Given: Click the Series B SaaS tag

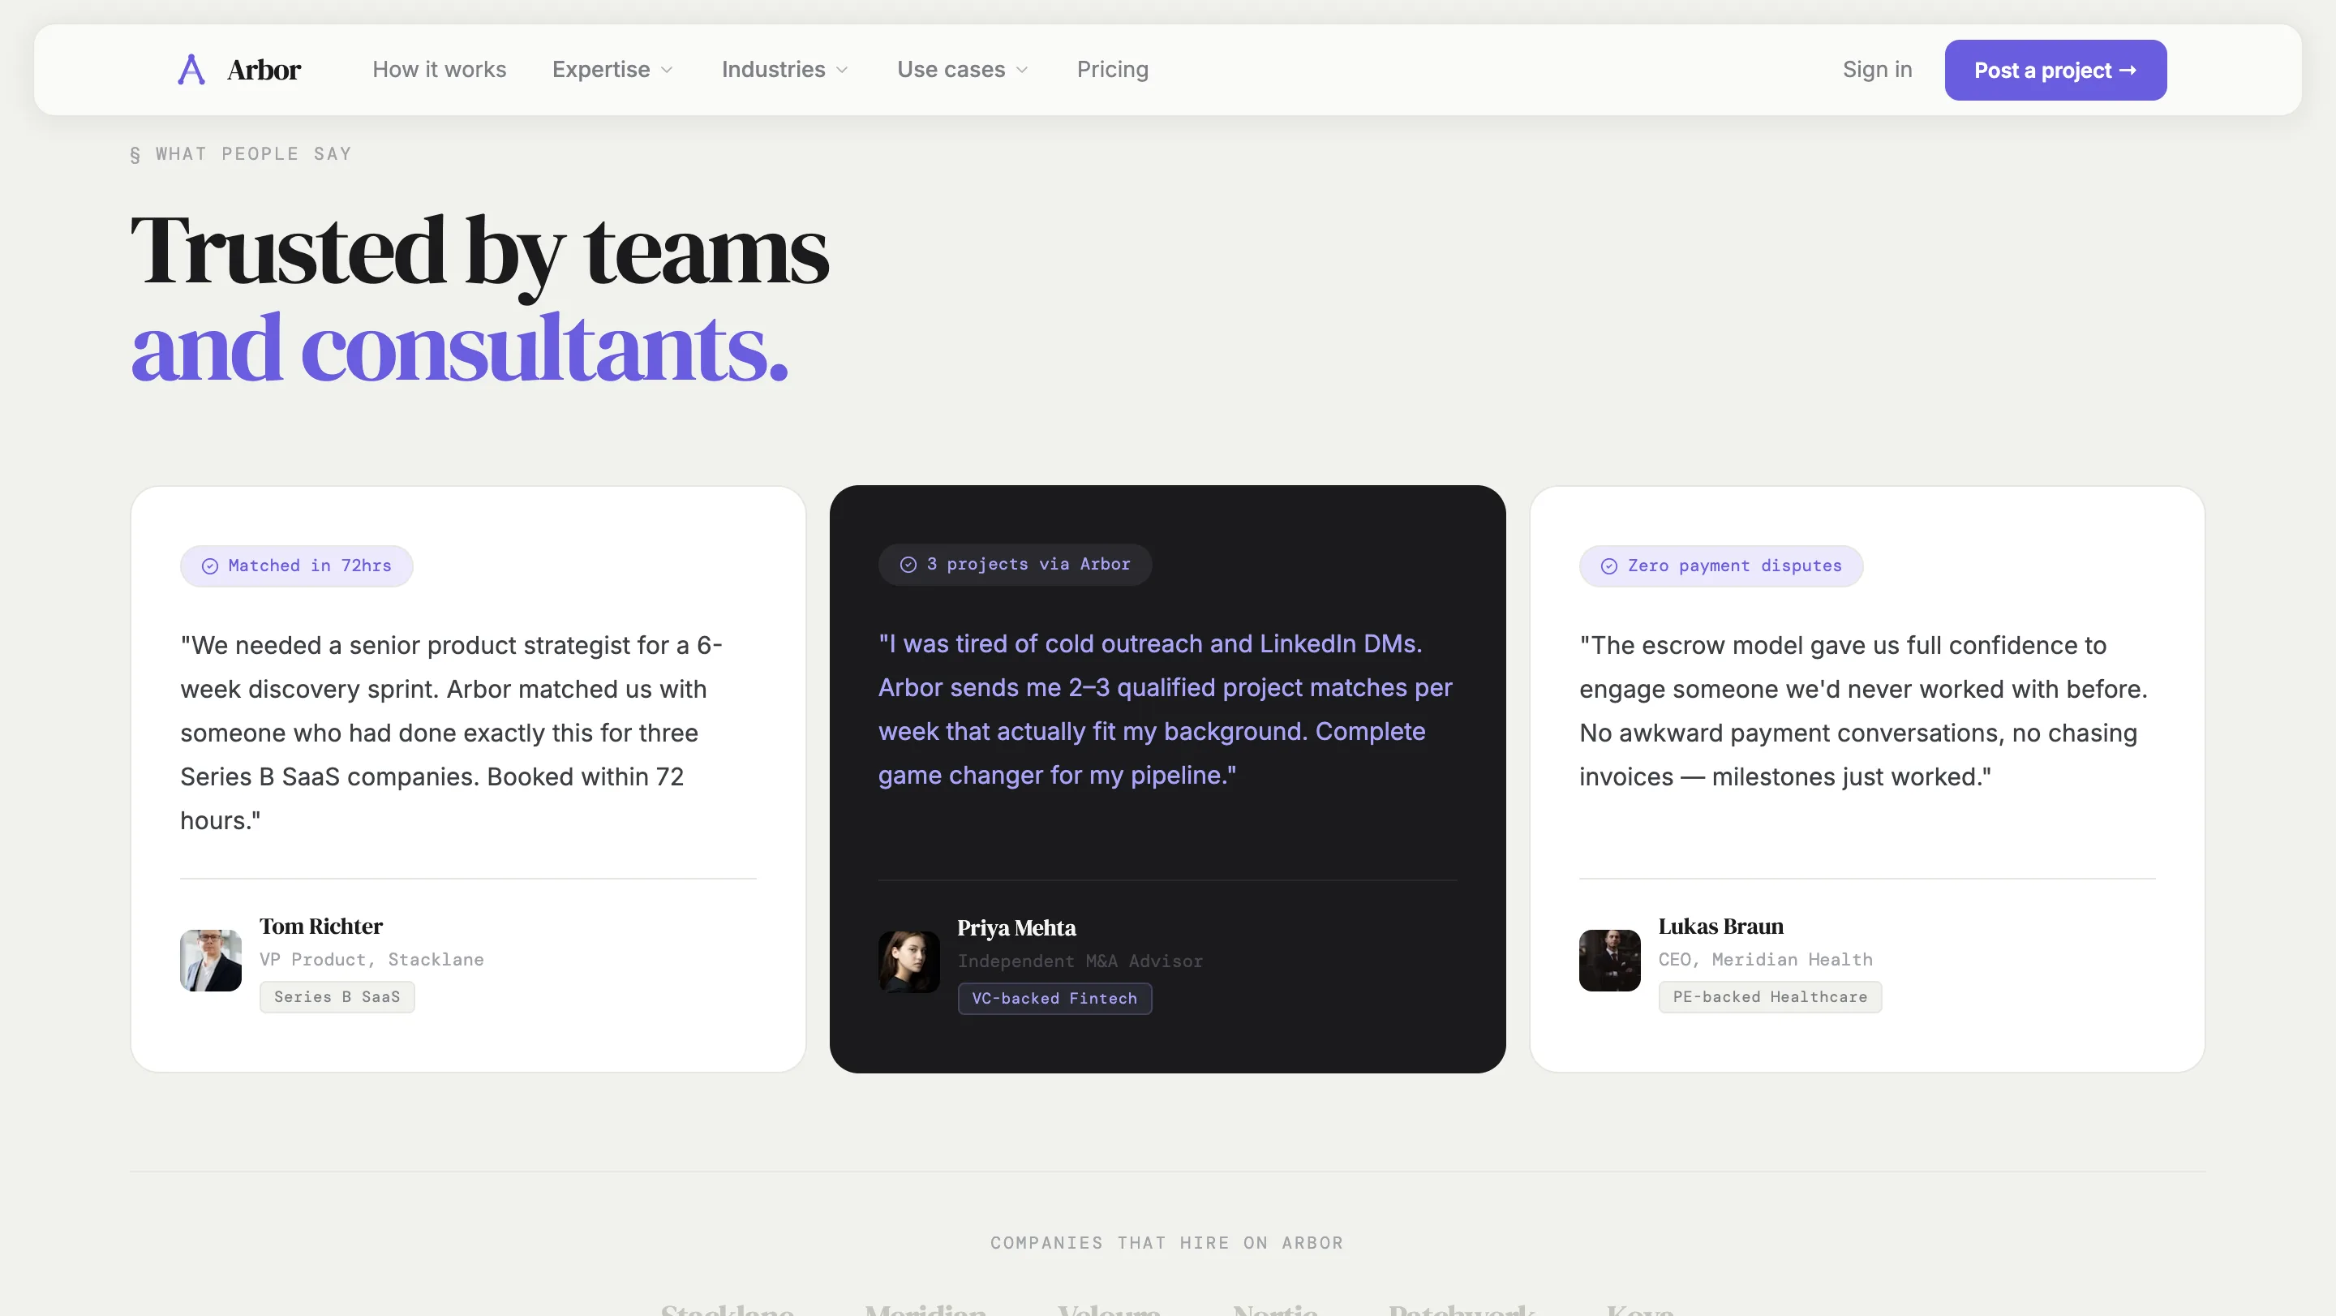Looking at the screenshot, I should (x=337, y=997).
